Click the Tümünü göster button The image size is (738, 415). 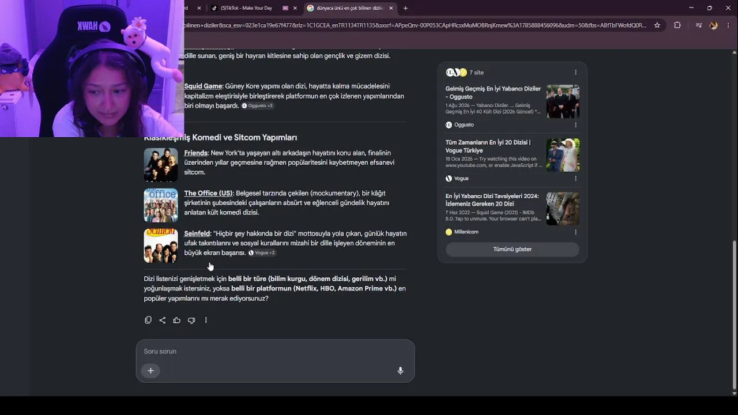point(512,250)
